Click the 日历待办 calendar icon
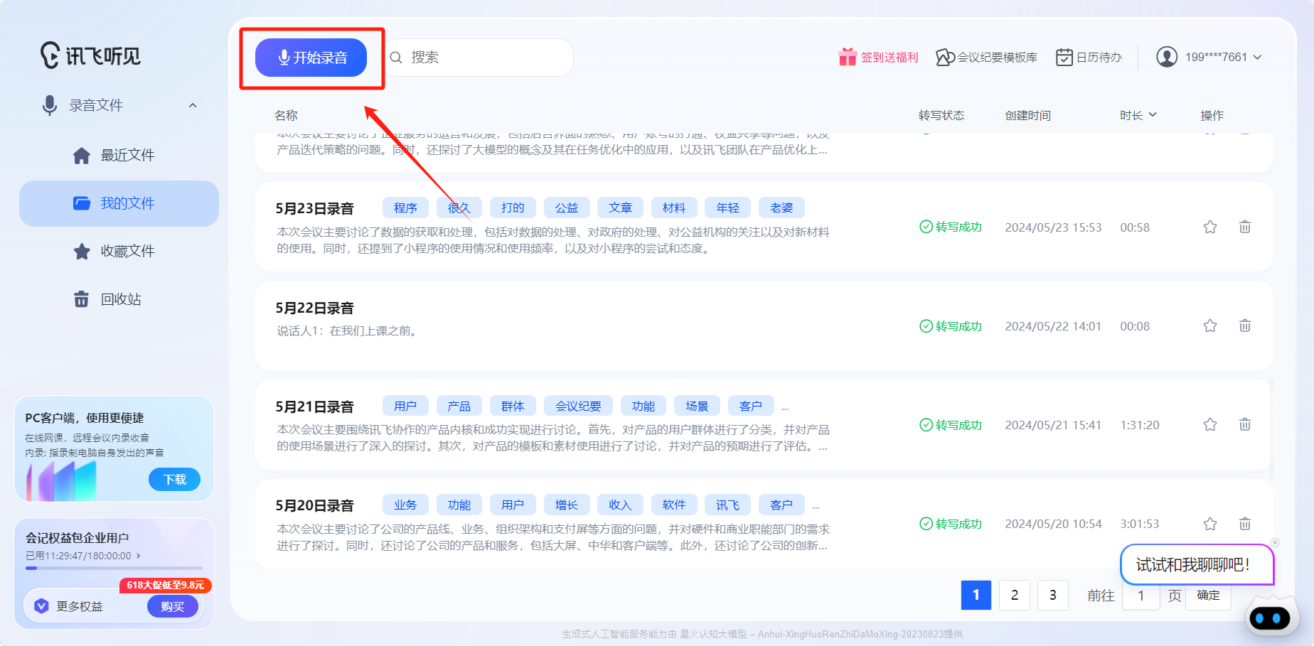1314x646 pixels. click(1064, 57)
